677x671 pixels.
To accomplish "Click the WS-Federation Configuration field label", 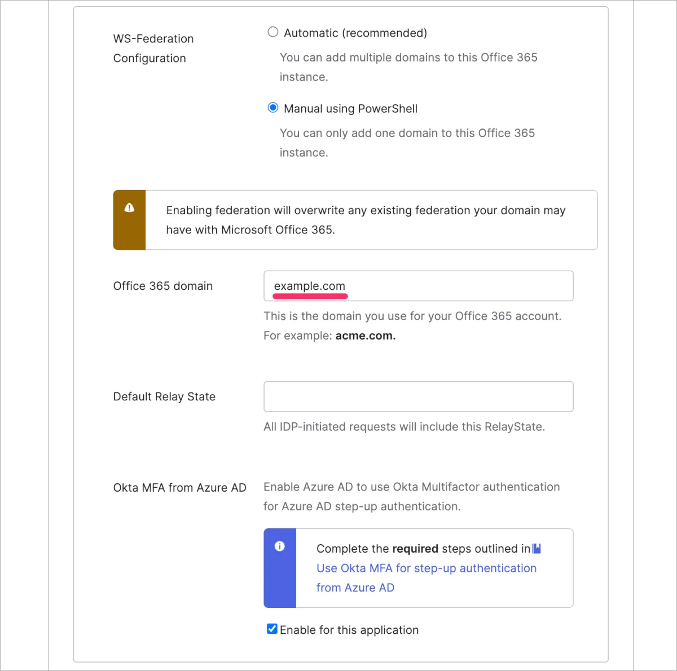I will tap(153, 48).
